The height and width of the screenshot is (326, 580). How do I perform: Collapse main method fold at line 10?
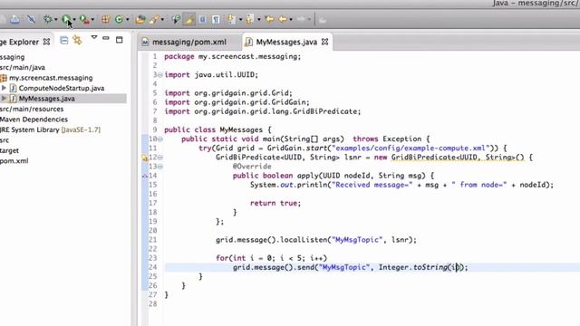point(160,139)
